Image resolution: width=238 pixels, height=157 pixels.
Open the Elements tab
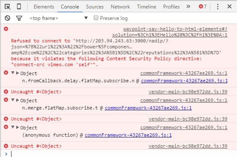pos(44,7)
